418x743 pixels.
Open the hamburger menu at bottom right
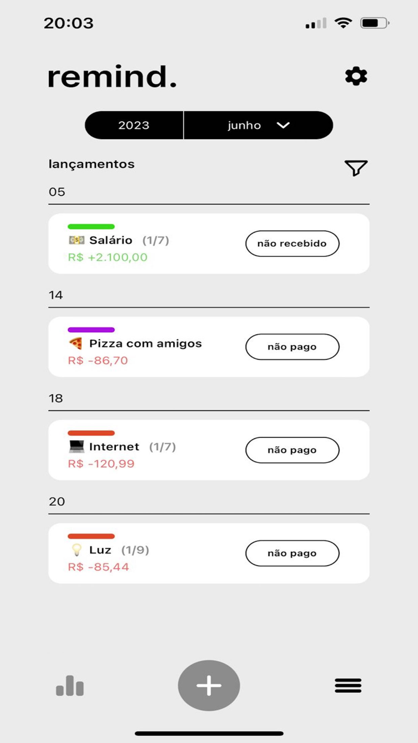click(x=348, y=686)
